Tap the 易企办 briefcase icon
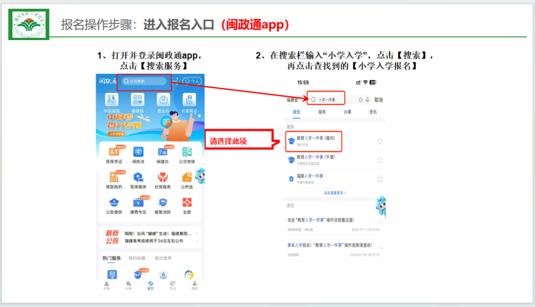The height and width of the screenshot is (307, 535). (x=163, y=100)
